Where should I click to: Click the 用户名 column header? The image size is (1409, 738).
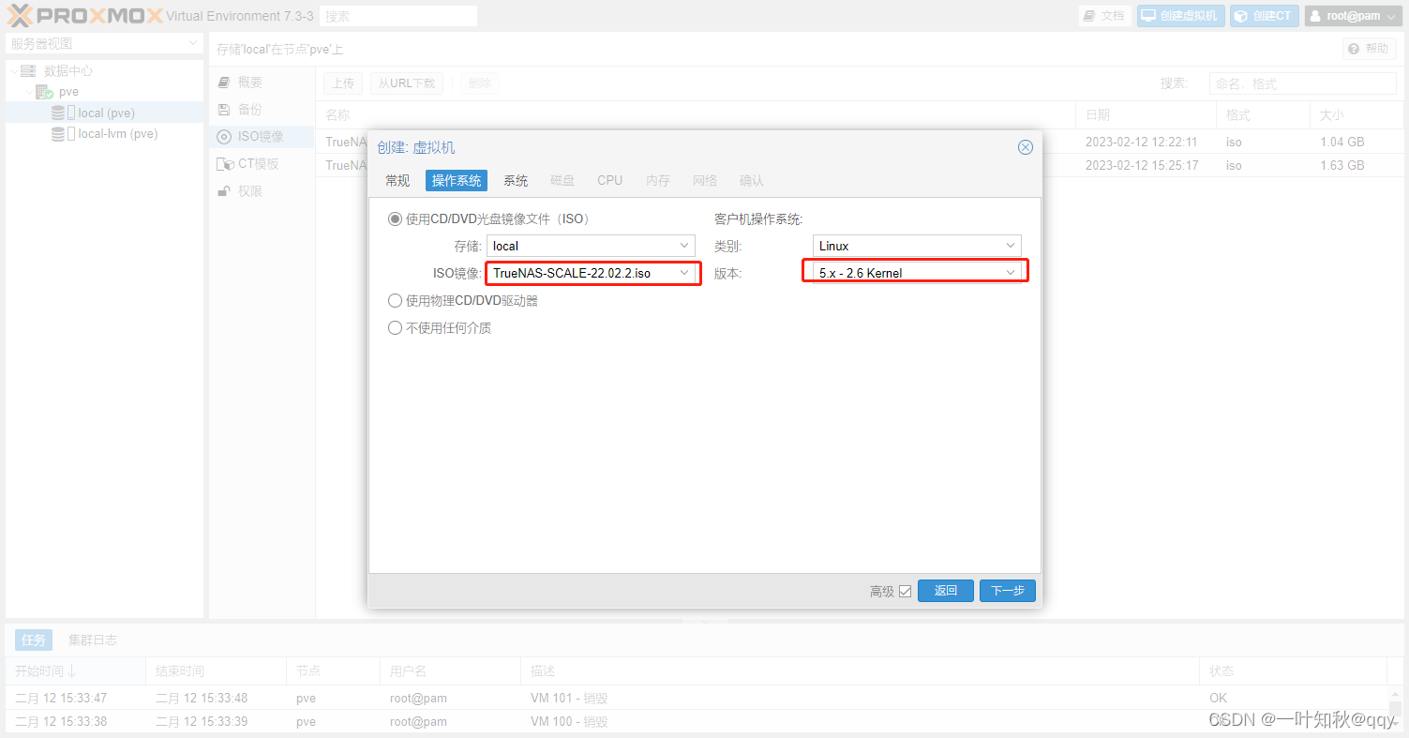pos(450,671)
